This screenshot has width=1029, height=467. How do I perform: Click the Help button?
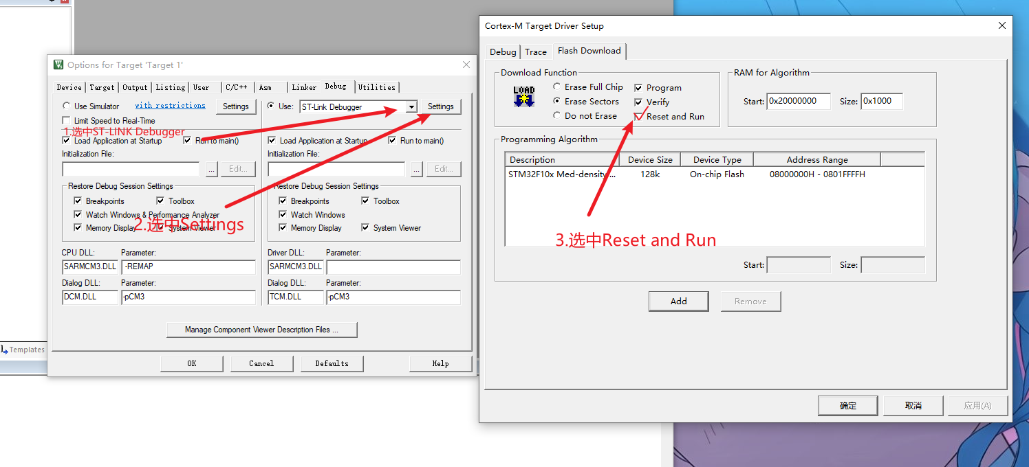click(440, 363)
